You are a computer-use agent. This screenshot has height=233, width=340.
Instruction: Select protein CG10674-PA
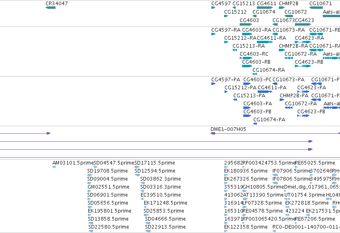click(269, 120)
